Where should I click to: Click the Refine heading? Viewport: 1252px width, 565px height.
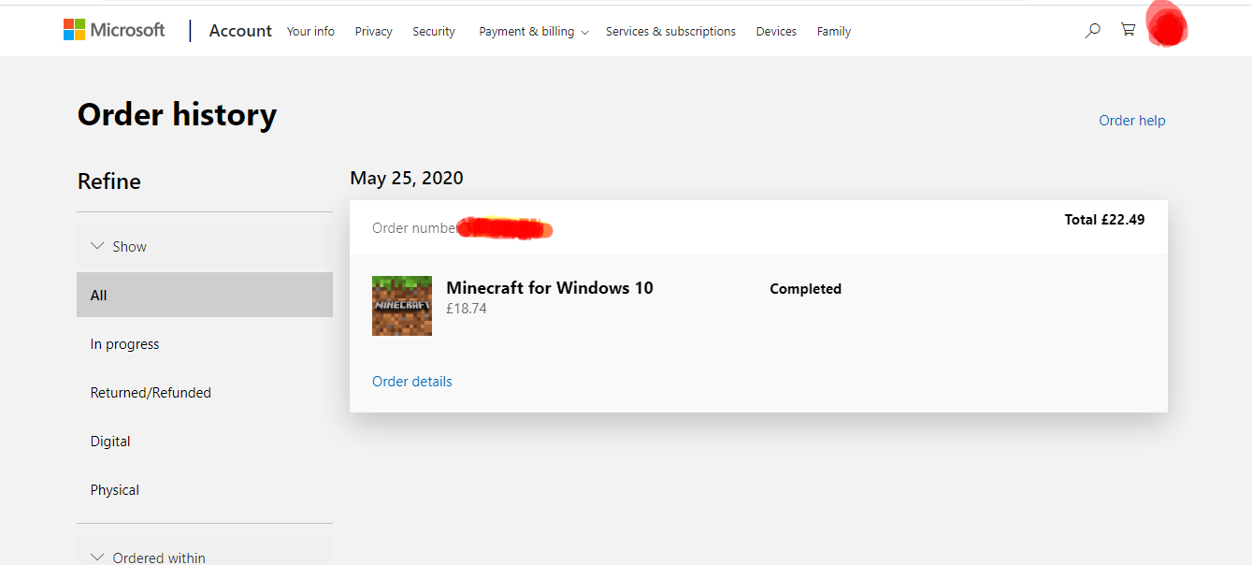(109, 181)
